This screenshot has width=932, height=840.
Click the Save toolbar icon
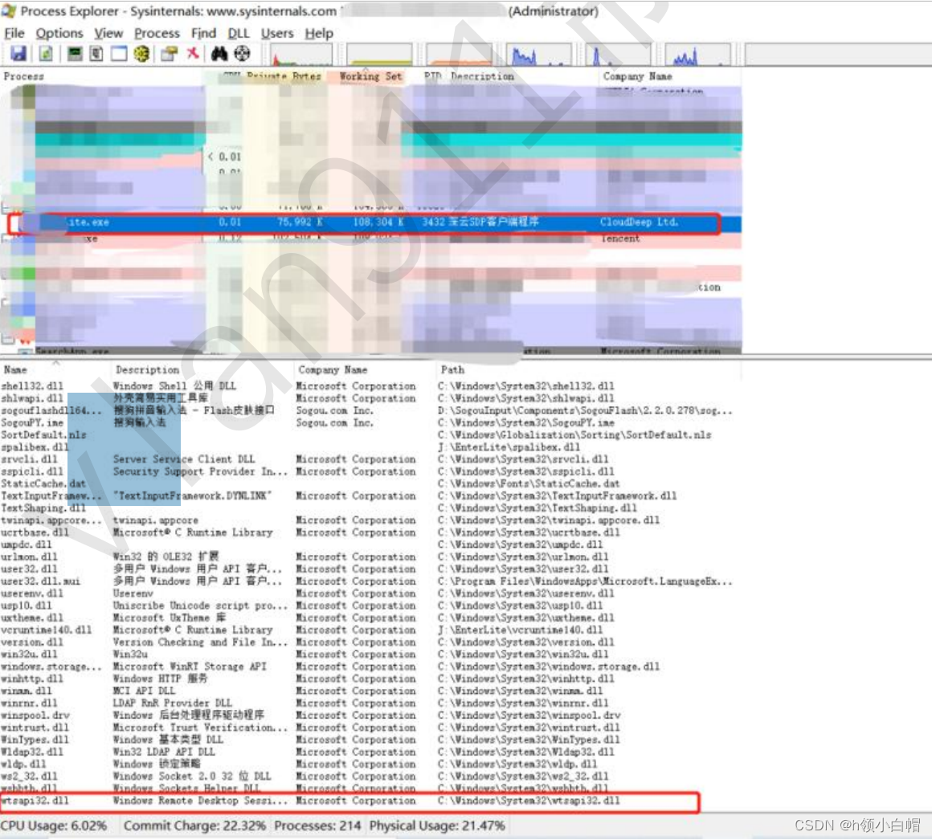coord(17,54)
